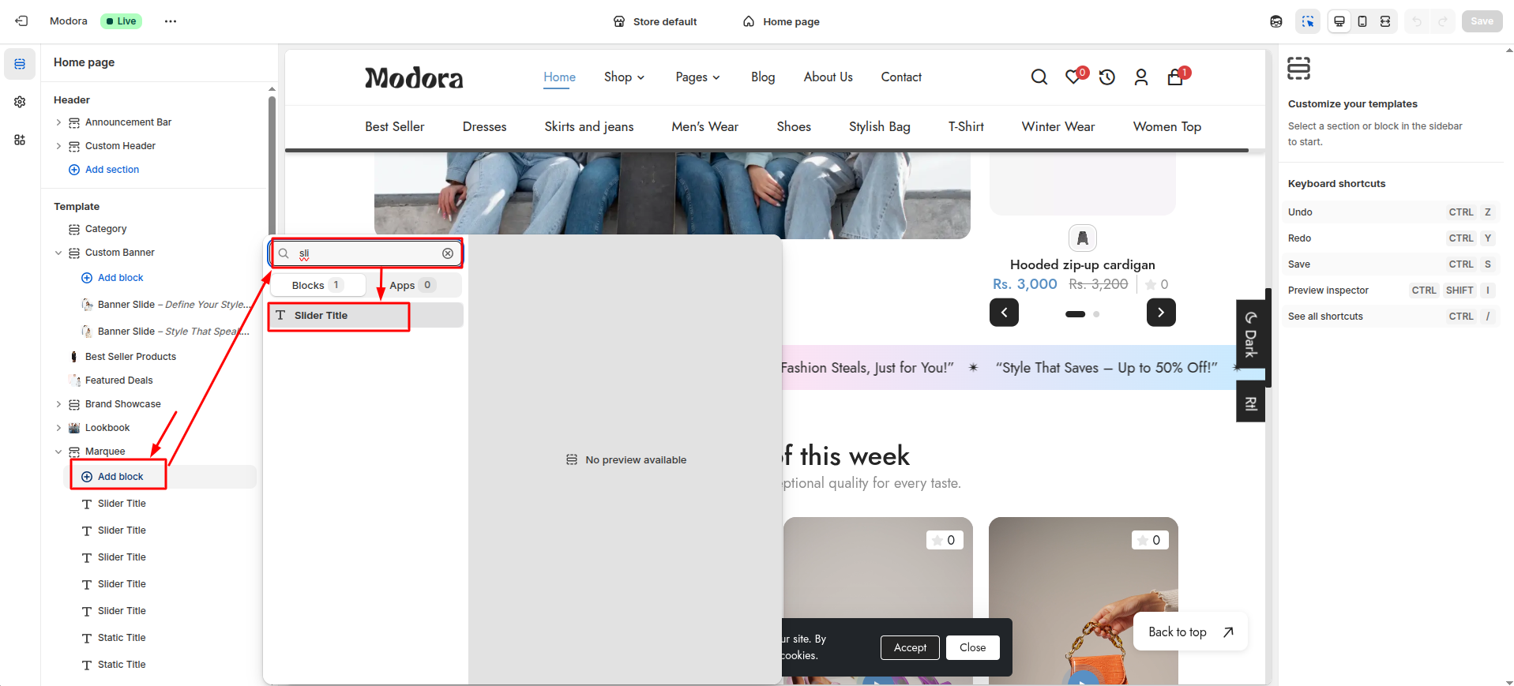Open the Store default selector
1514x686 pixels.
(x=656, y=21)
